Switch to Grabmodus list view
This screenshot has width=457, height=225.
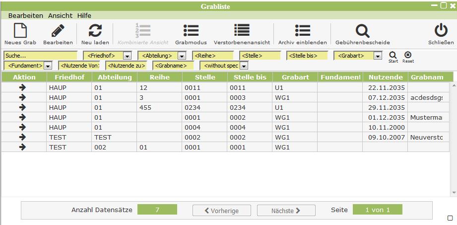coord(191,31)
